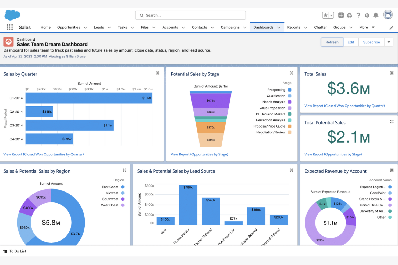Click the favorites star icon

point(326,15)
